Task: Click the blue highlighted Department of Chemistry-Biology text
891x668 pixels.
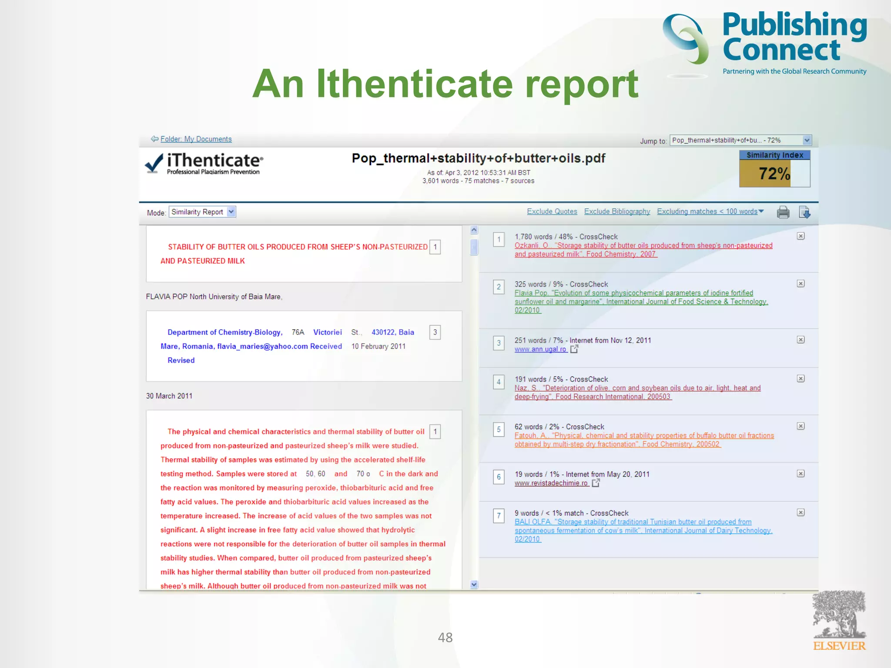Action: point(225,332)
